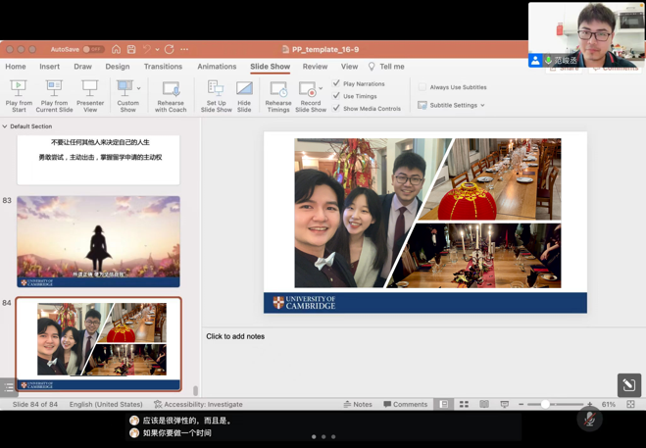Enable Always Use Subtitles
This screenshot has width=646, height=448.
tap(422, 87)
